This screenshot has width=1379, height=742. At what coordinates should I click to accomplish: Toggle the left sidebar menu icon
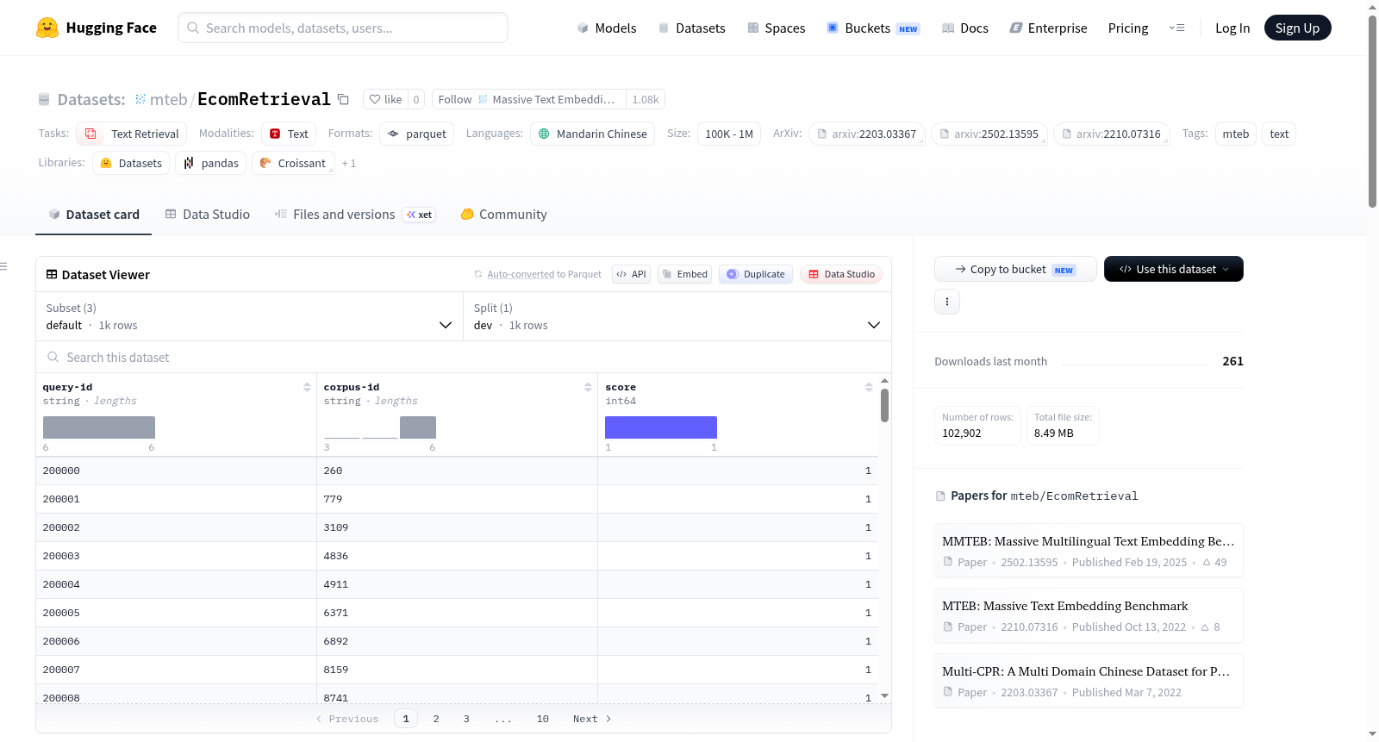pos(3,266)
